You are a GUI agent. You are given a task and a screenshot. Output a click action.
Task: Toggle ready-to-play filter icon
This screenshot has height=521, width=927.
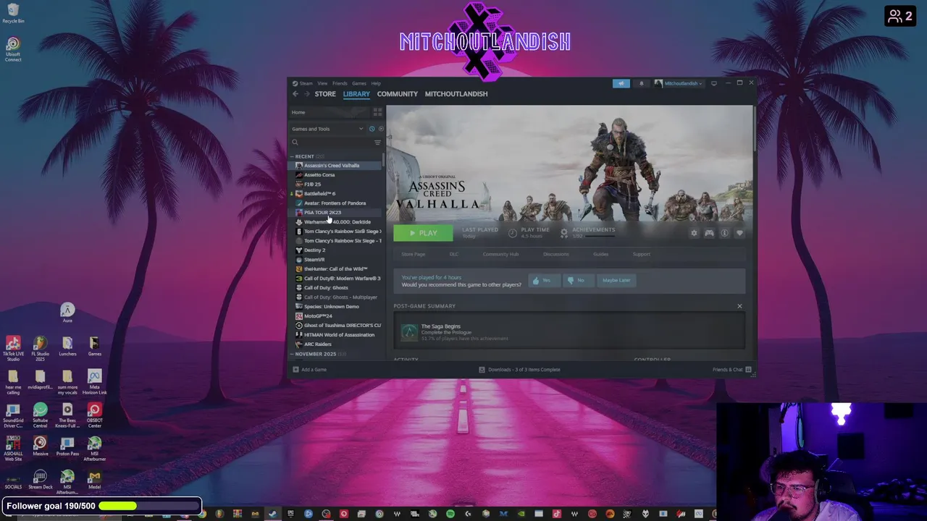coord(381,129)
